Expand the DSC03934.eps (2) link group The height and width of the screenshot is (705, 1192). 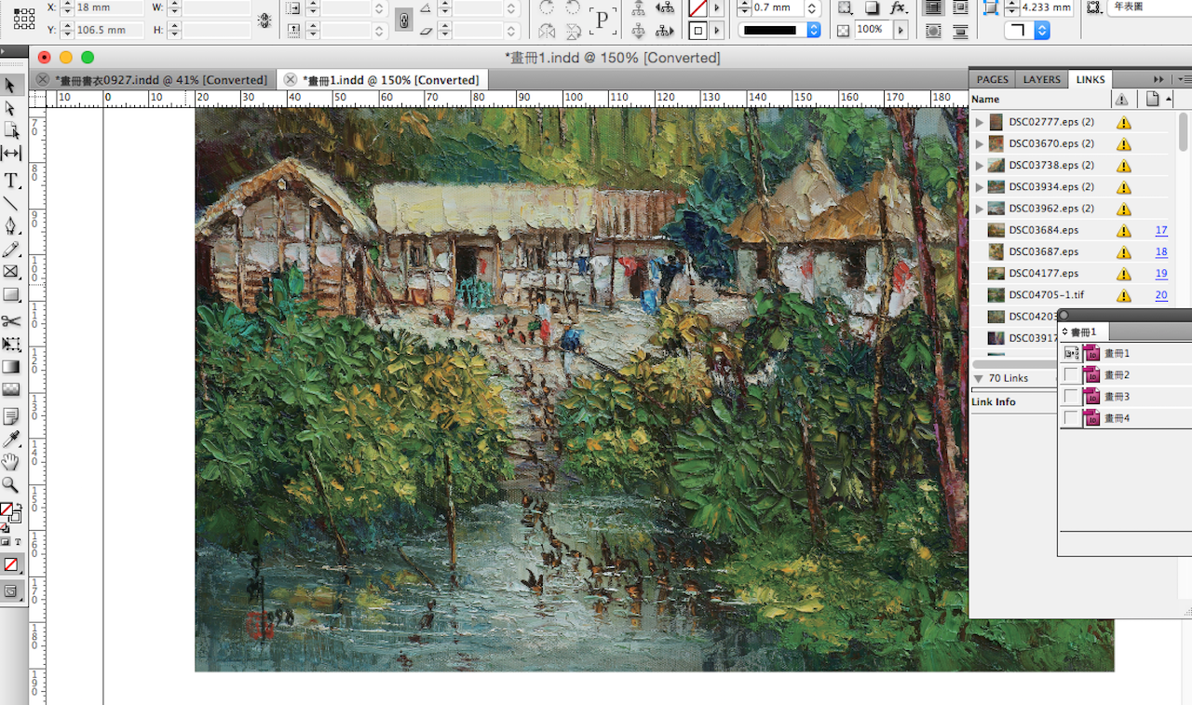(979, 187)
